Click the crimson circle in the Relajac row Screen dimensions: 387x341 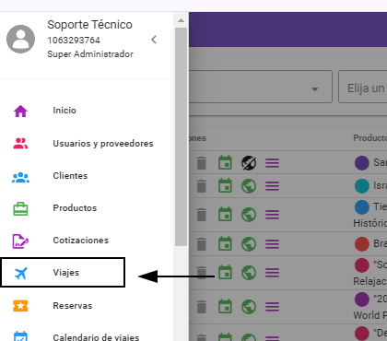(362, 265)
